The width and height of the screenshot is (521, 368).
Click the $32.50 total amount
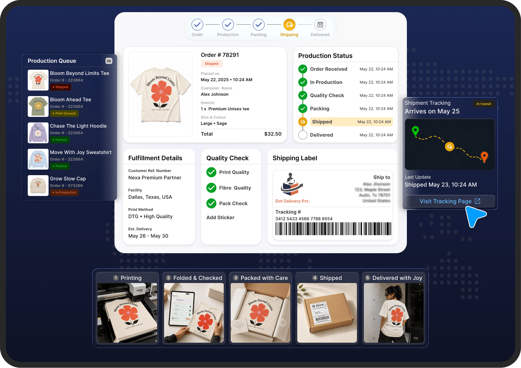273,134
